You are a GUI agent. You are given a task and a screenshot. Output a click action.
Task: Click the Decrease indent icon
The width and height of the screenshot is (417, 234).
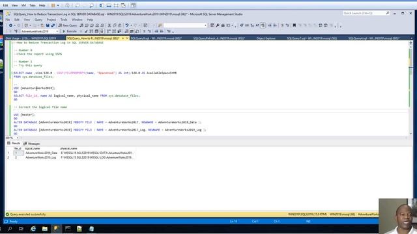pyautogui.click(x=156, y=31)
